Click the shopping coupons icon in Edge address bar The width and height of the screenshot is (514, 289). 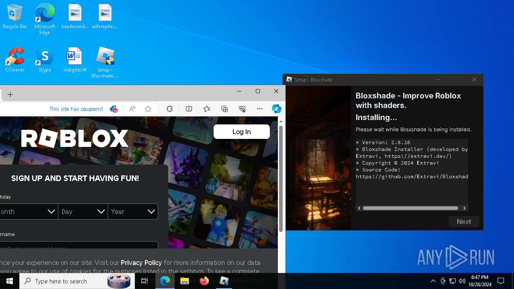tap(114, 109)
